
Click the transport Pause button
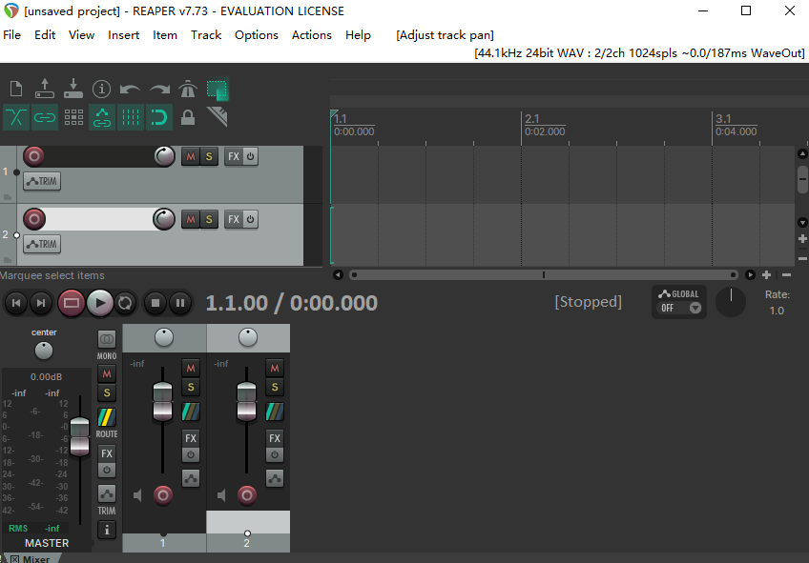[x=180, y=303]
